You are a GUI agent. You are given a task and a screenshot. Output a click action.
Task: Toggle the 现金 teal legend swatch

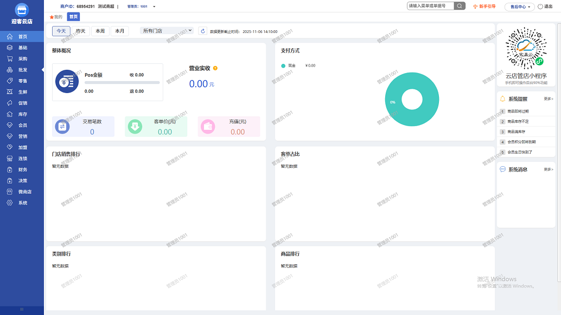283,65
